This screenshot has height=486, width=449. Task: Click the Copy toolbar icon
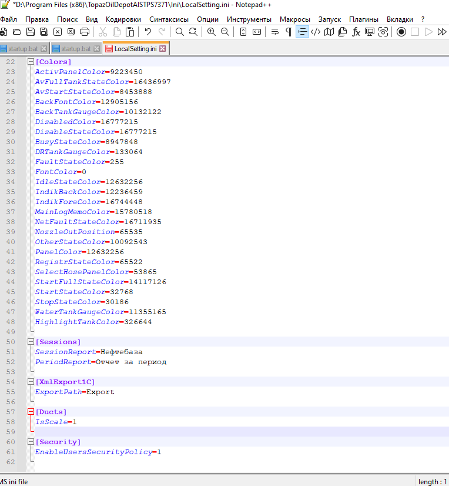[116, 32]
